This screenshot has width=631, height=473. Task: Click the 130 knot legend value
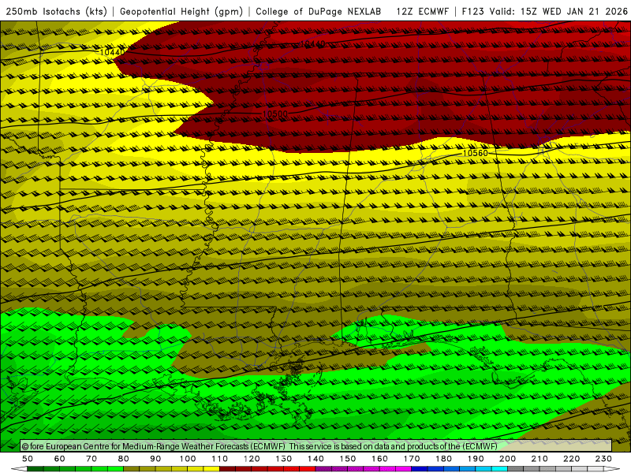pyautogui.click(x=283, y=459)
